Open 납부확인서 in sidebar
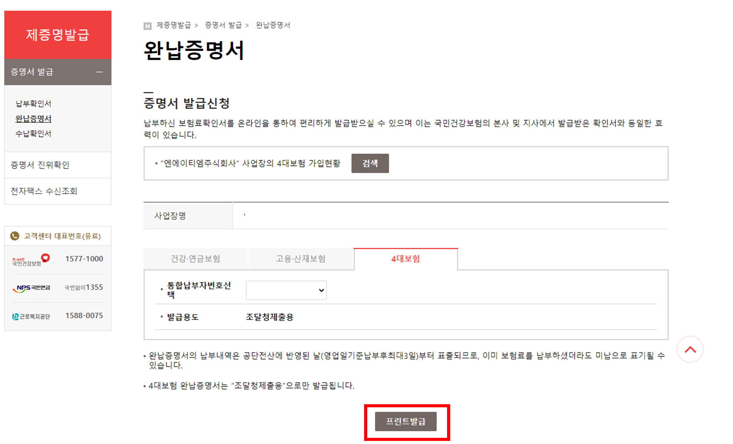 pyautogui.click(x=34, y=104)
